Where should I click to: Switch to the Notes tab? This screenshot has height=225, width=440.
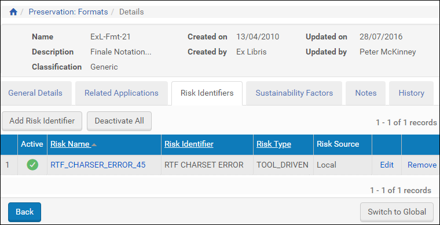[x=366, y=93]
